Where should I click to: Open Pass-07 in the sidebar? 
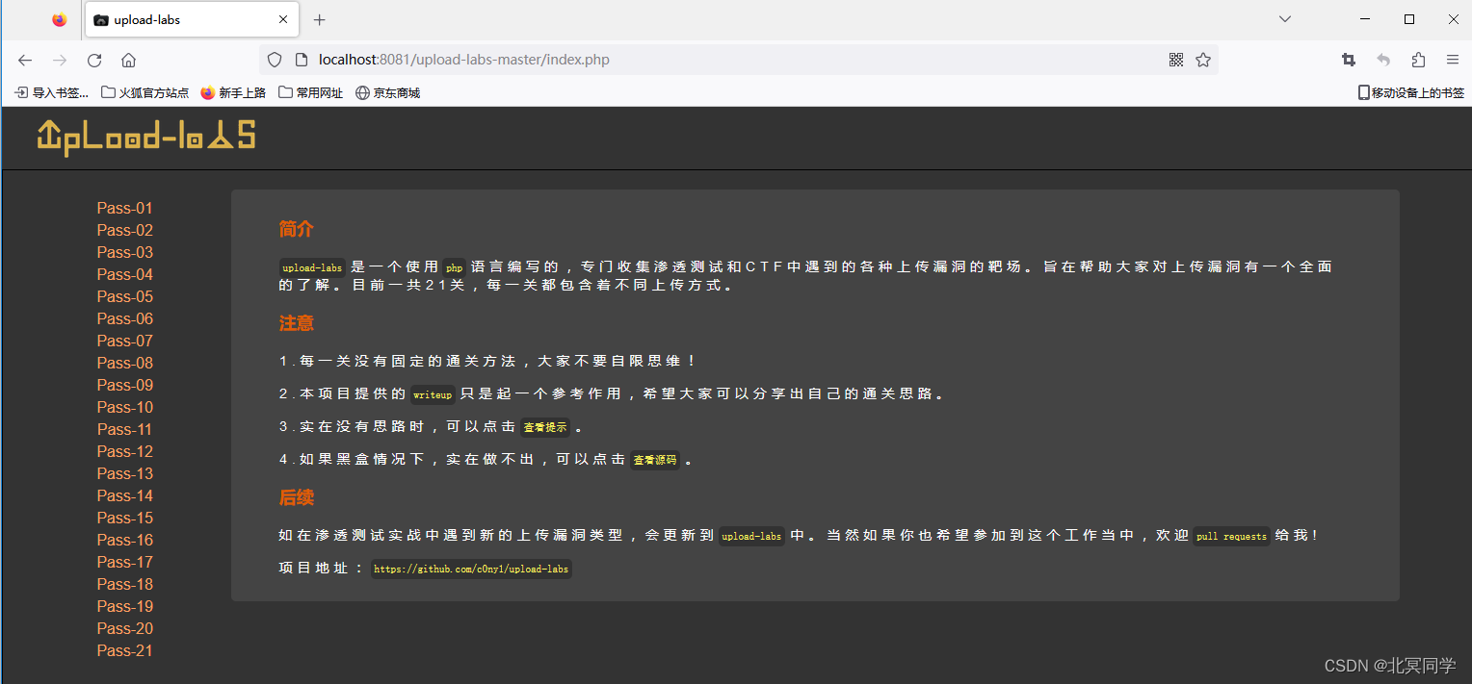(125, 341)
